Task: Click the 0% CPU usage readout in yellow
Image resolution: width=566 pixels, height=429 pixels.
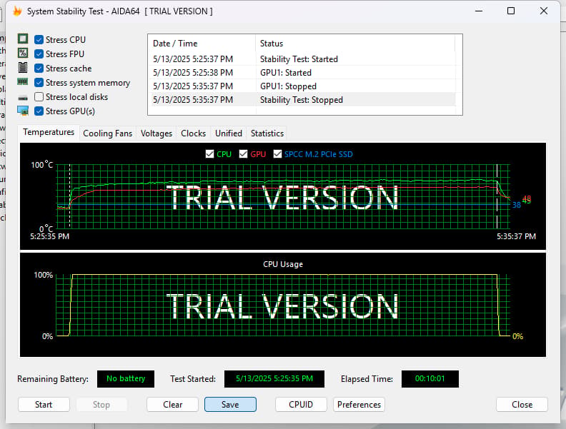Action: point(517,336)
